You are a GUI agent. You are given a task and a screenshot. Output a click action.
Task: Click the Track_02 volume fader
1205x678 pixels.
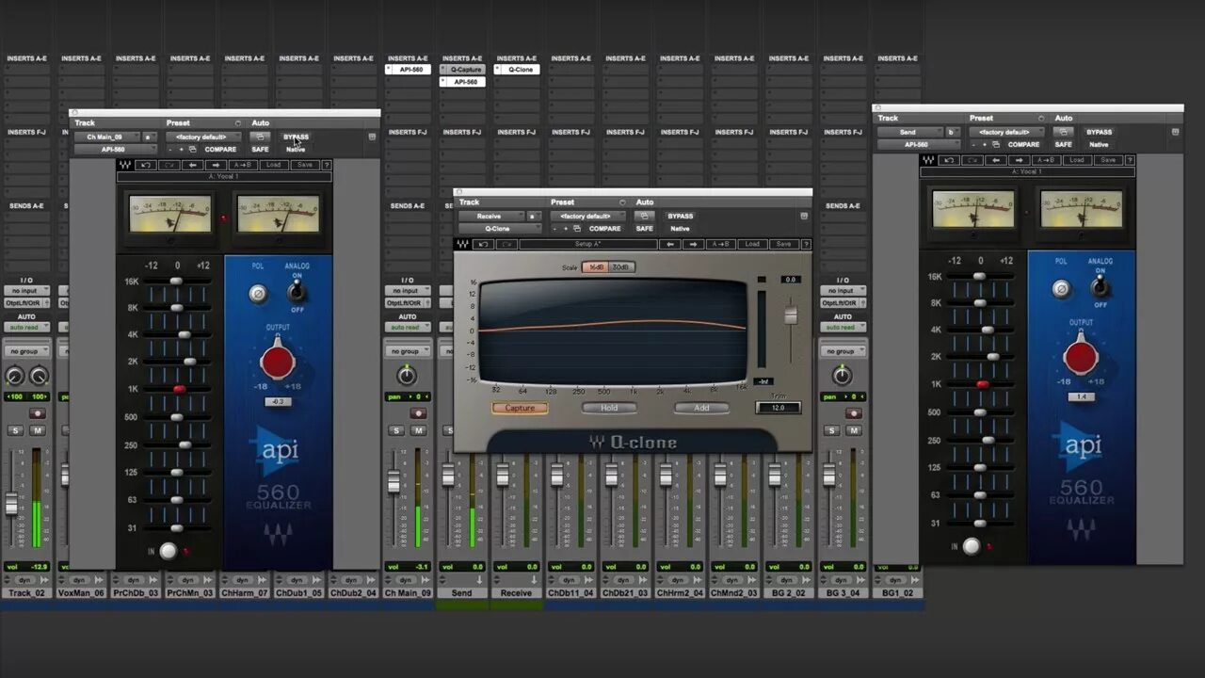(12, 505)
